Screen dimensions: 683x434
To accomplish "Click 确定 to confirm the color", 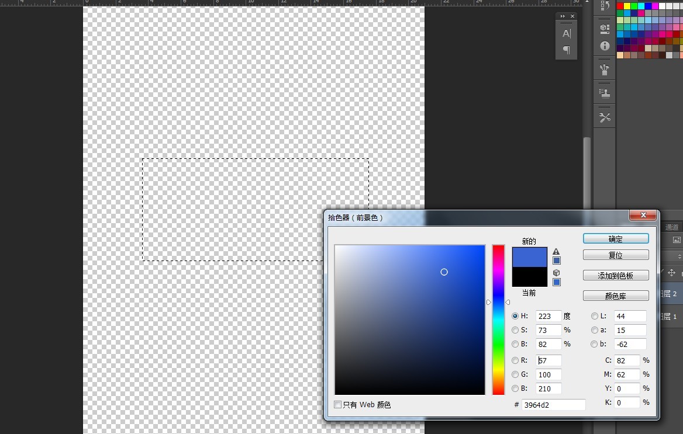I will tap(616, 239).
